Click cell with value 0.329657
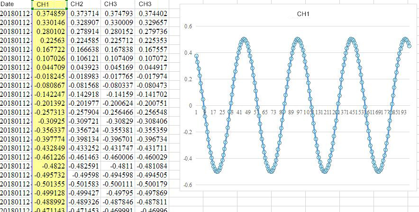419x212 pixels. (x=153, y=22)
